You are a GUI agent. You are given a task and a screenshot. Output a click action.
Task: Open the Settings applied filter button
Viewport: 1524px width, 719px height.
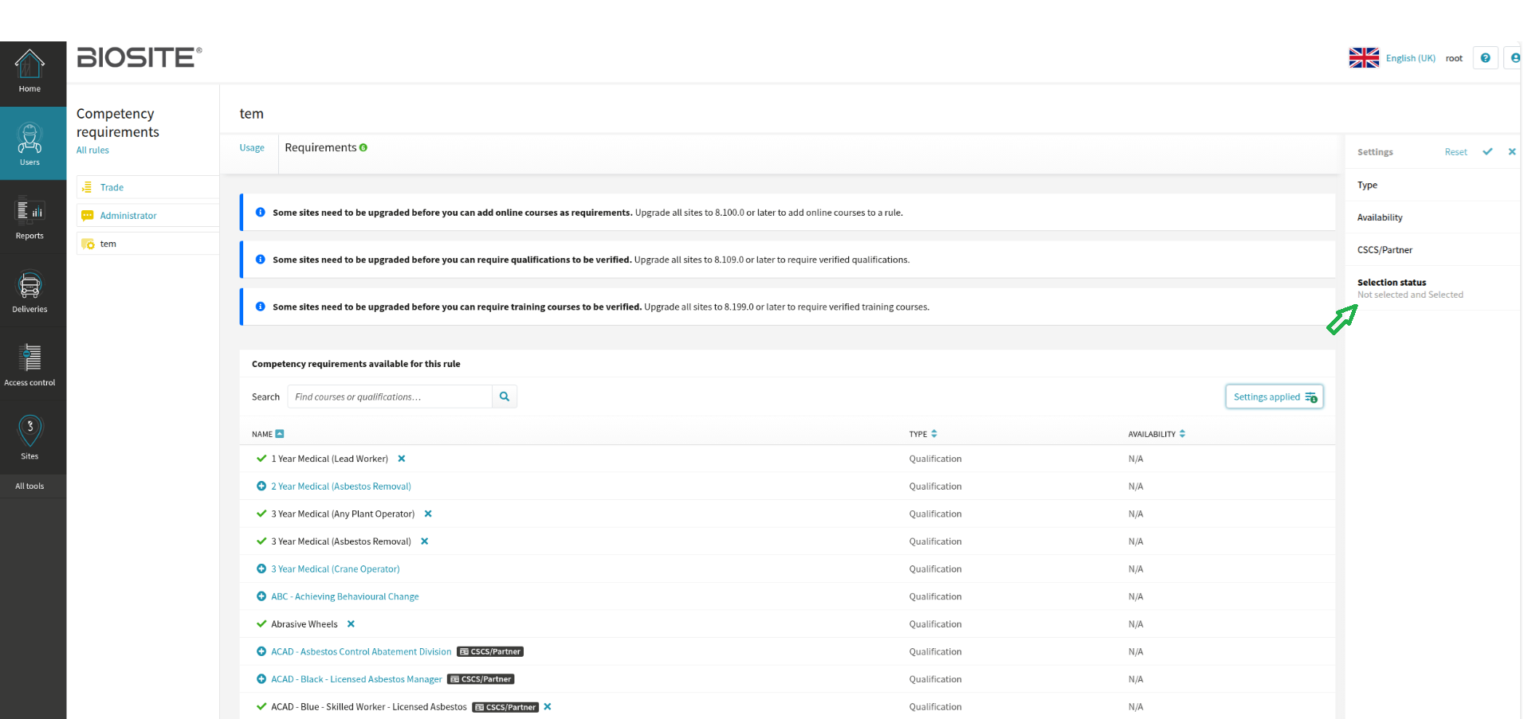(x=1274, y=397)
